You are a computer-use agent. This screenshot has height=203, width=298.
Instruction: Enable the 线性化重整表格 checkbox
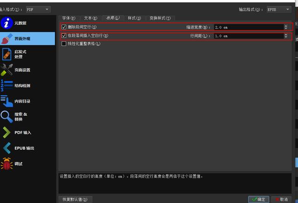[x=64, y=43]
